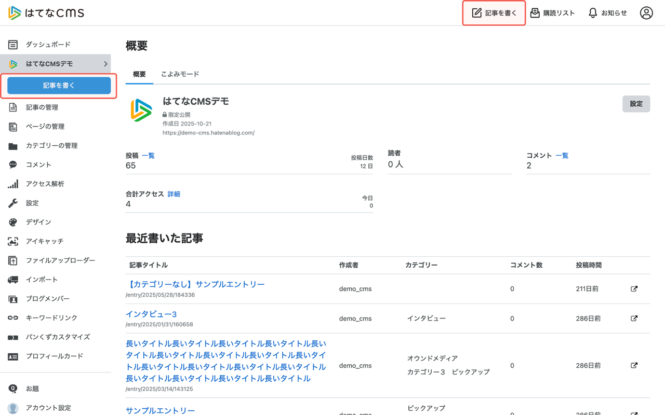Open the 一覧 link beside 投稿 count

(x=148, y=155)
